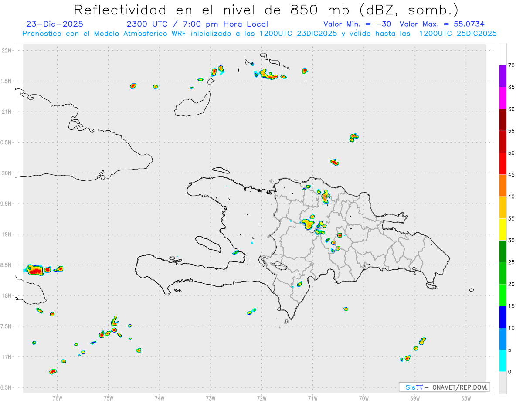Click the magenta 60–65 dBZ colorbar segment
Screen dimensions: 523x404
503,98
